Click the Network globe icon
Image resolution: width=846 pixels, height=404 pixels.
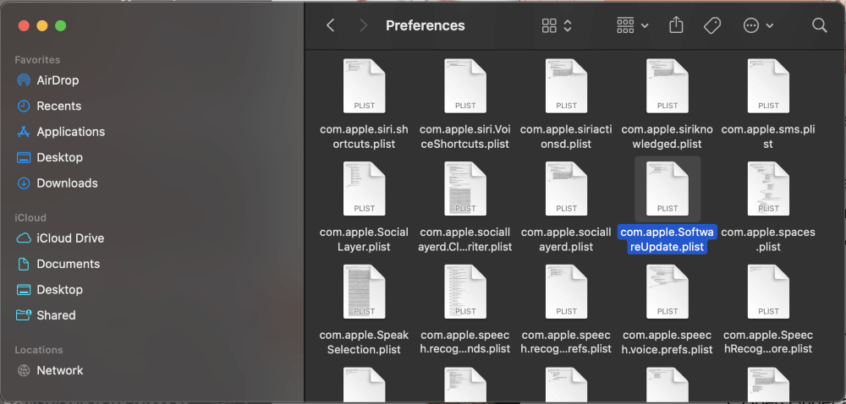(24, 370)
